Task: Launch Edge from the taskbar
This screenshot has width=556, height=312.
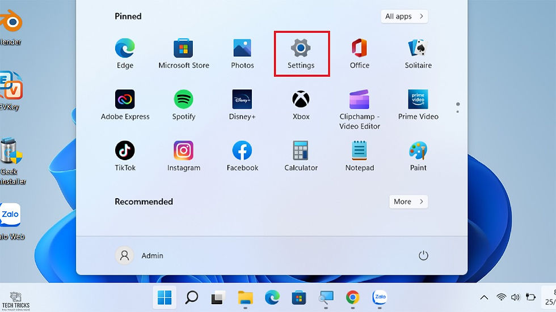Action: tap(272, 297)
